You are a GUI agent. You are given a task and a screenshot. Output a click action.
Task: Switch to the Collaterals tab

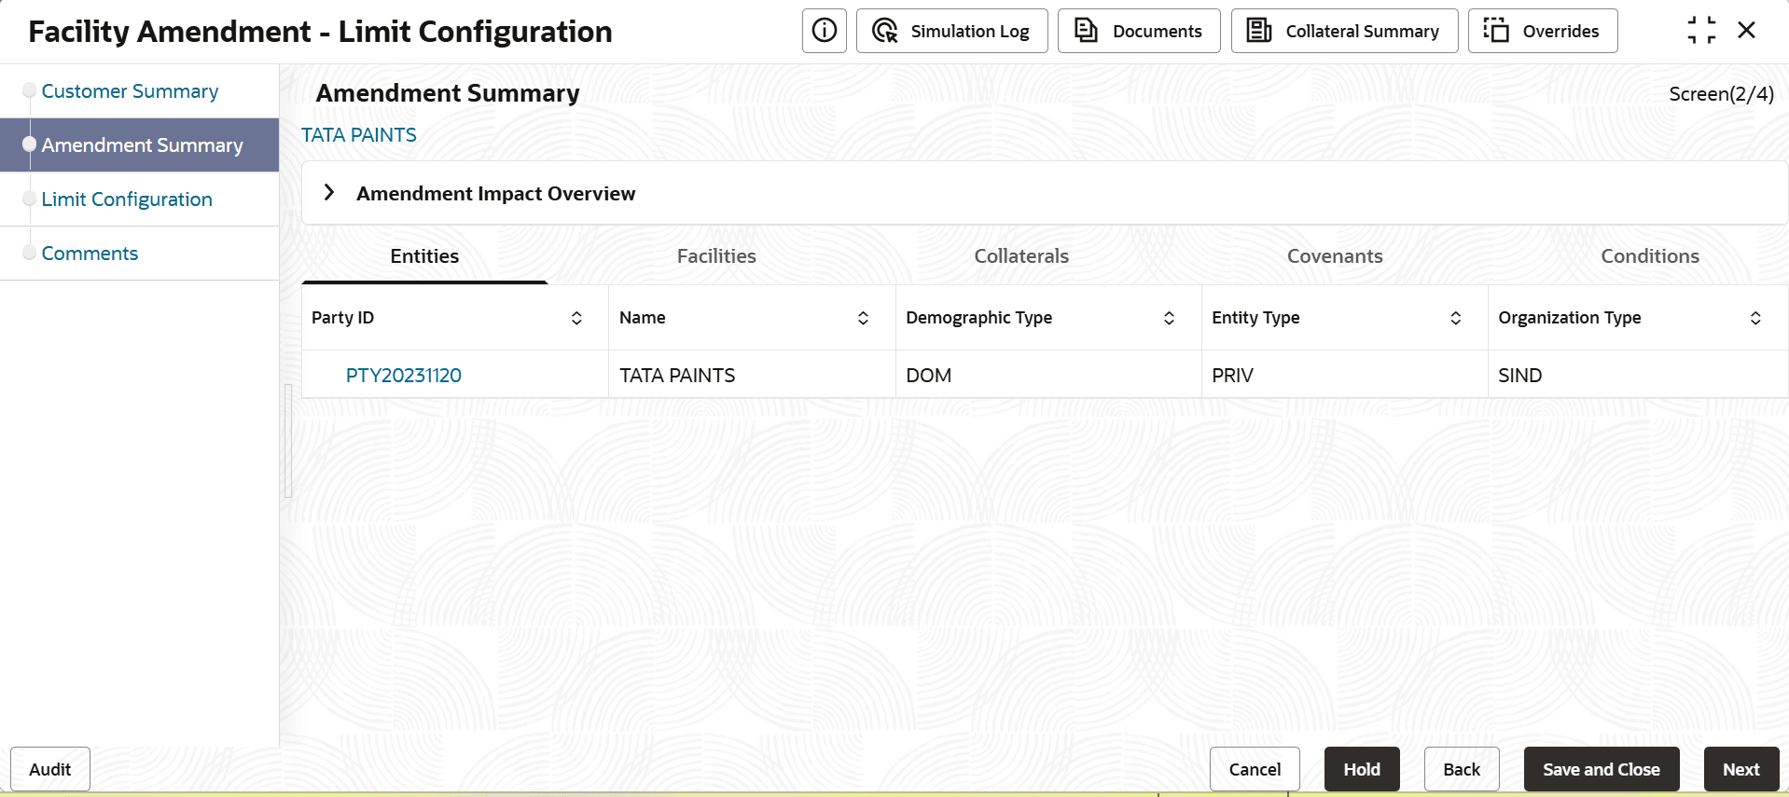(1021, 256)
